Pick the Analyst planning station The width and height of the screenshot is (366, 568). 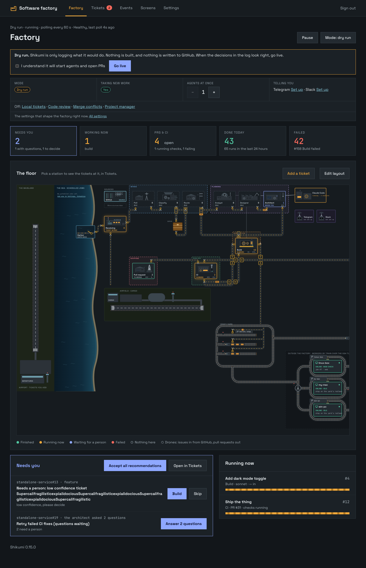click(x=224, y=199)
